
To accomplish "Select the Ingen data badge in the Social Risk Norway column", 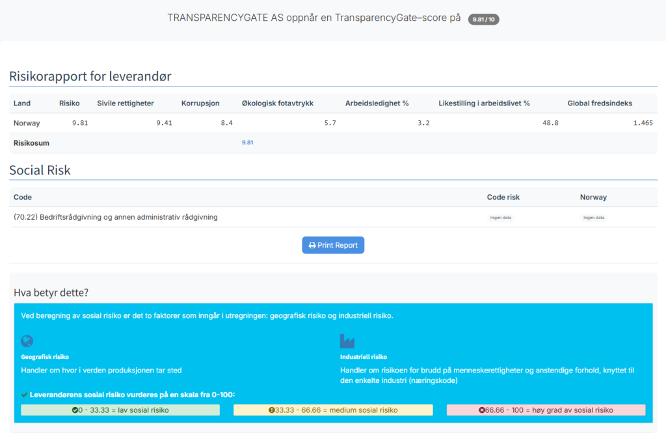I will pyautogui.click(x=594, y=218).
